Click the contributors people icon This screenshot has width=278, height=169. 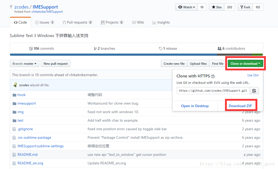tap(220, 48)
